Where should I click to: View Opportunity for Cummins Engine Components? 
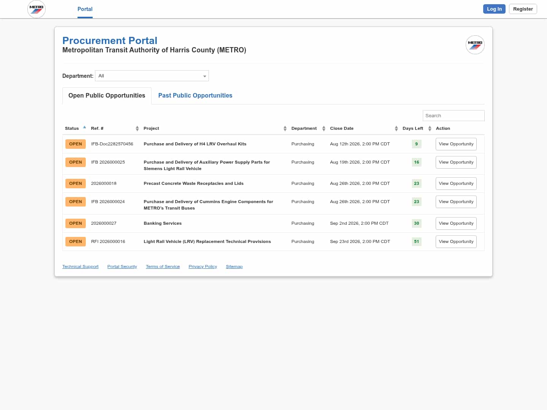pos(456,202)
